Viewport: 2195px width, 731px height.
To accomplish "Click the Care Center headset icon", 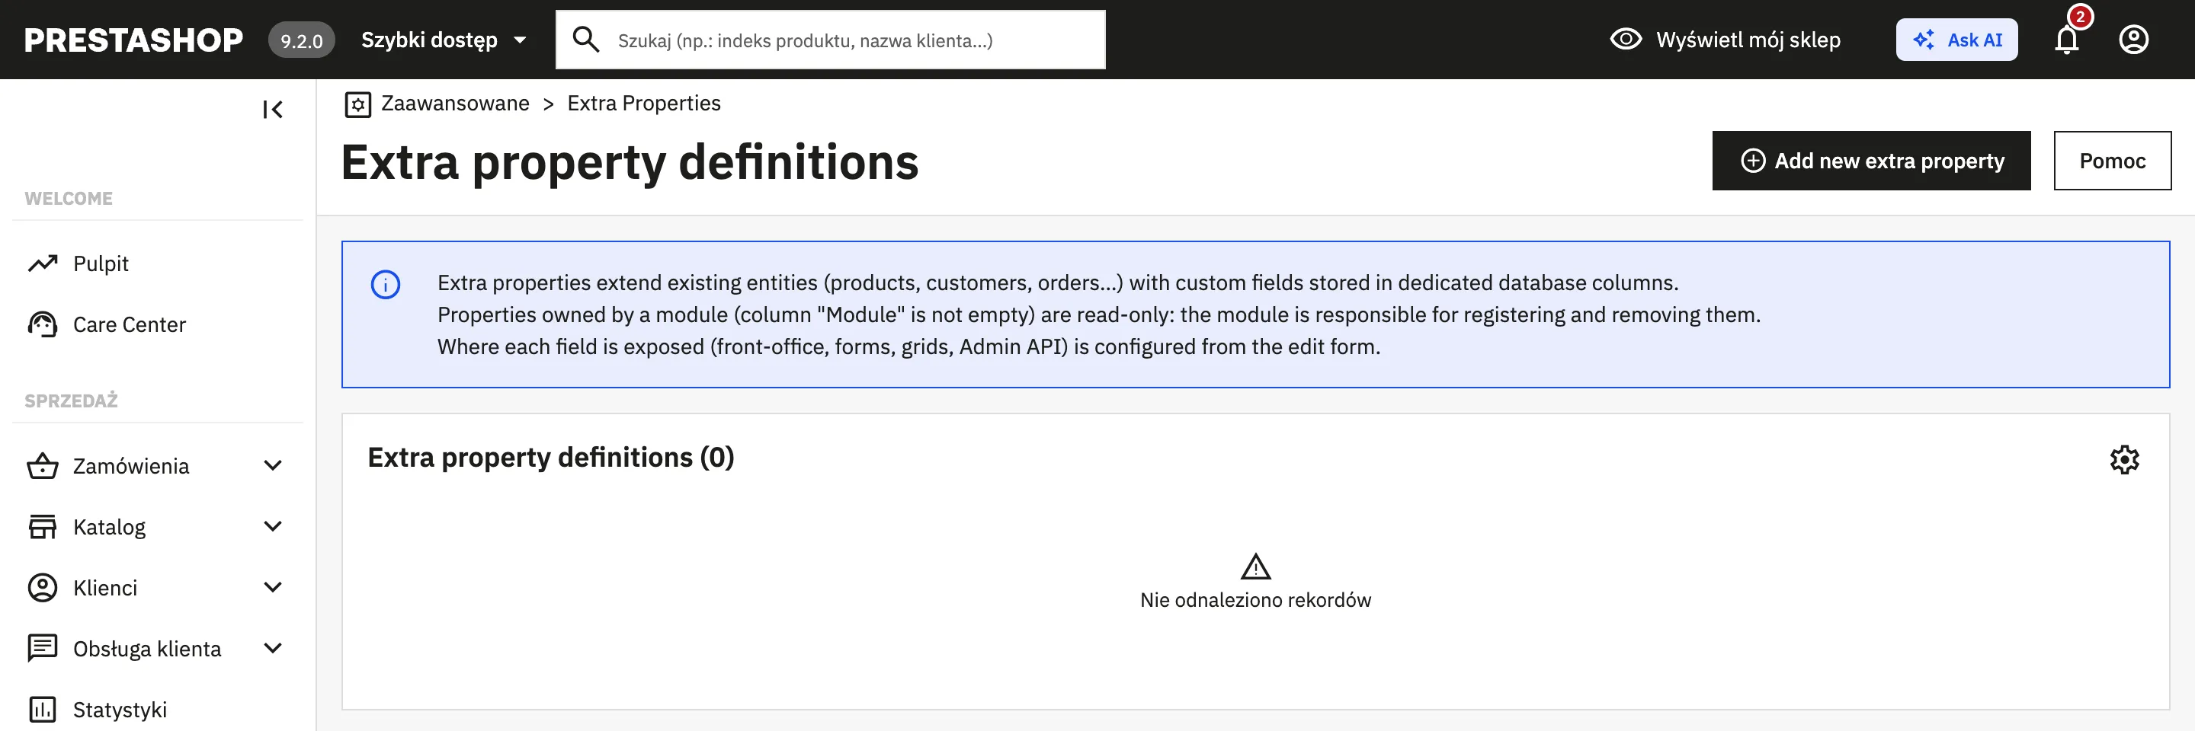I will click(x=43, y=324).
